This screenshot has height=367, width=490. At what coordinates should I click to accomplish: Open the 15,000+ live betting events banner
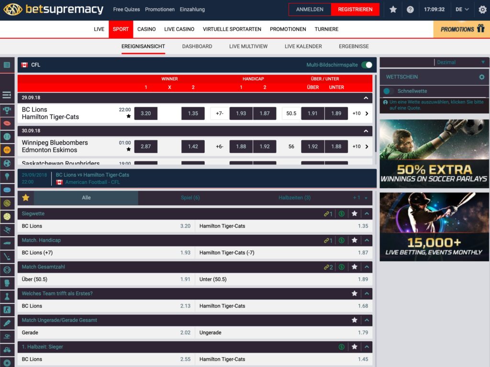[434, 227]
